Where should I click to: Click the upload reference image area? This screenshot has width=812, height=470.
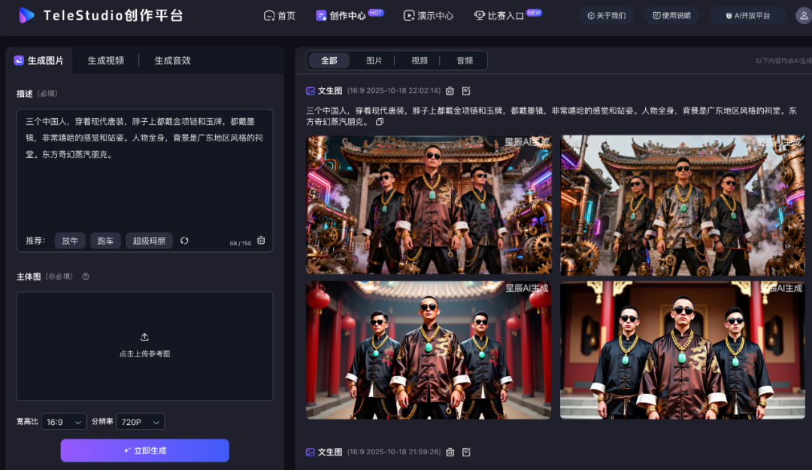click(x=144, y=345)
